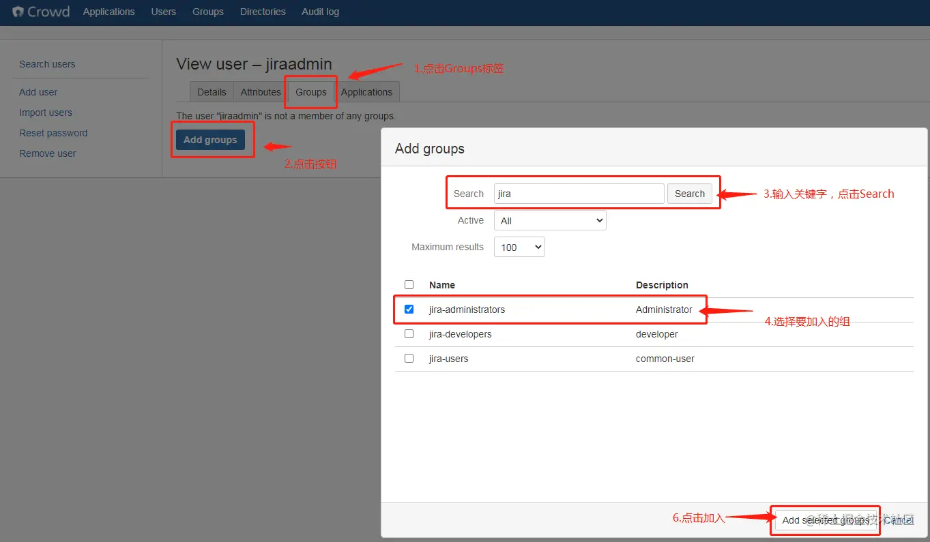Click the jira-users group name
This screenshot has height=542, width=930.
pos(448,359)
